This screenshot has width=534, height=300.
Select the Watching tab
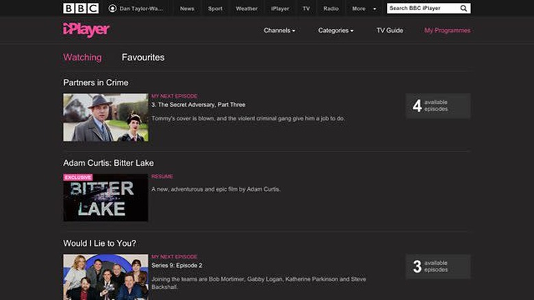tap(82, 58)
